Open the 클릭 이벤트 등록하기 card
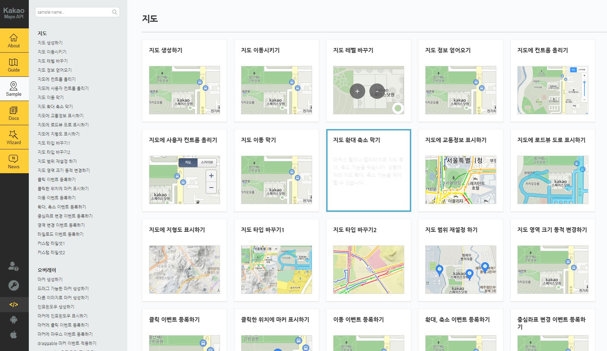Image resolution: width=607 pixels, height=351 pixels. pos(185,330)
